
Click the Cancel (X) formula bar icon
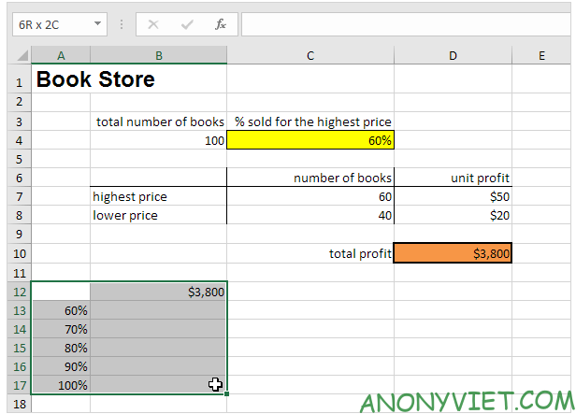click(153, 23)
